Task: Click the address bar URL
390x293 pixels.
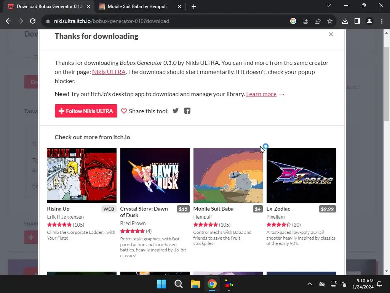Action: pyautogui.click(x=112, y=21)
